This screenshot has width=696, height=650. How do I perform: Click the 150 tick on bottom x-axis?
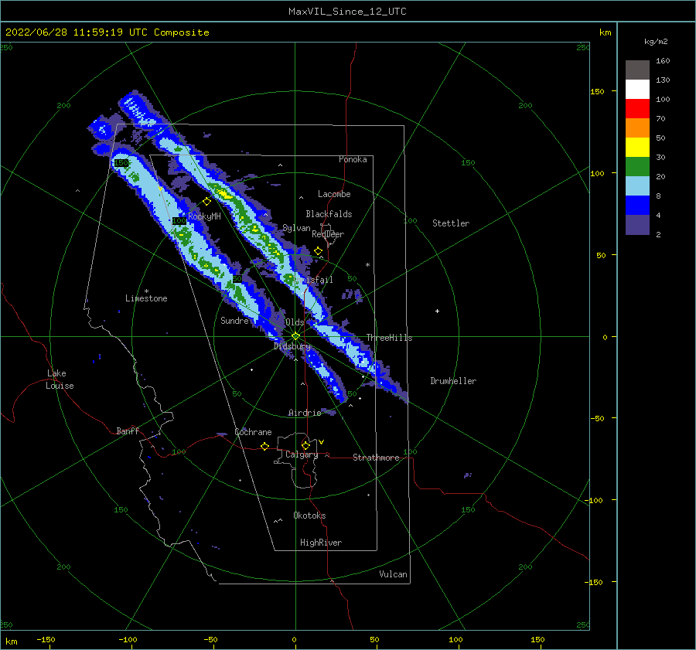click(537, 640)
